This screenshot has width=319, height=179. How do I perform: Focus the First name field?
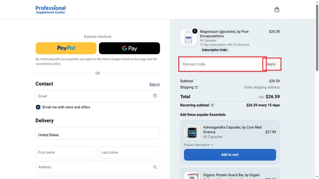pyautogui.click(x=66, y=152)
